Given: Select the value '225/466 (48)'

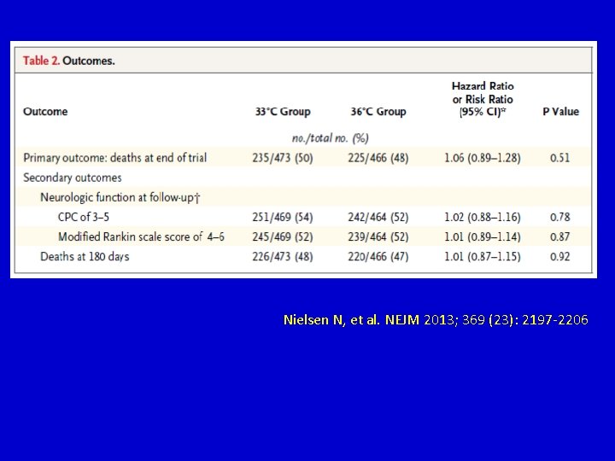Looking at the screenshot, I should [378, 158].
